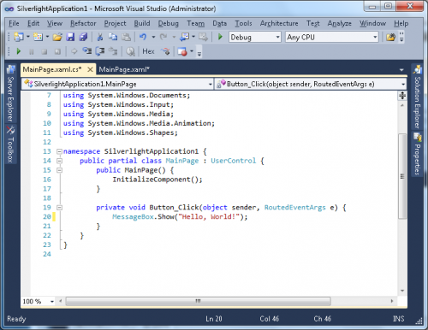Open the Refactor menu
428x330 pixels.
click(x=83, y=23)
